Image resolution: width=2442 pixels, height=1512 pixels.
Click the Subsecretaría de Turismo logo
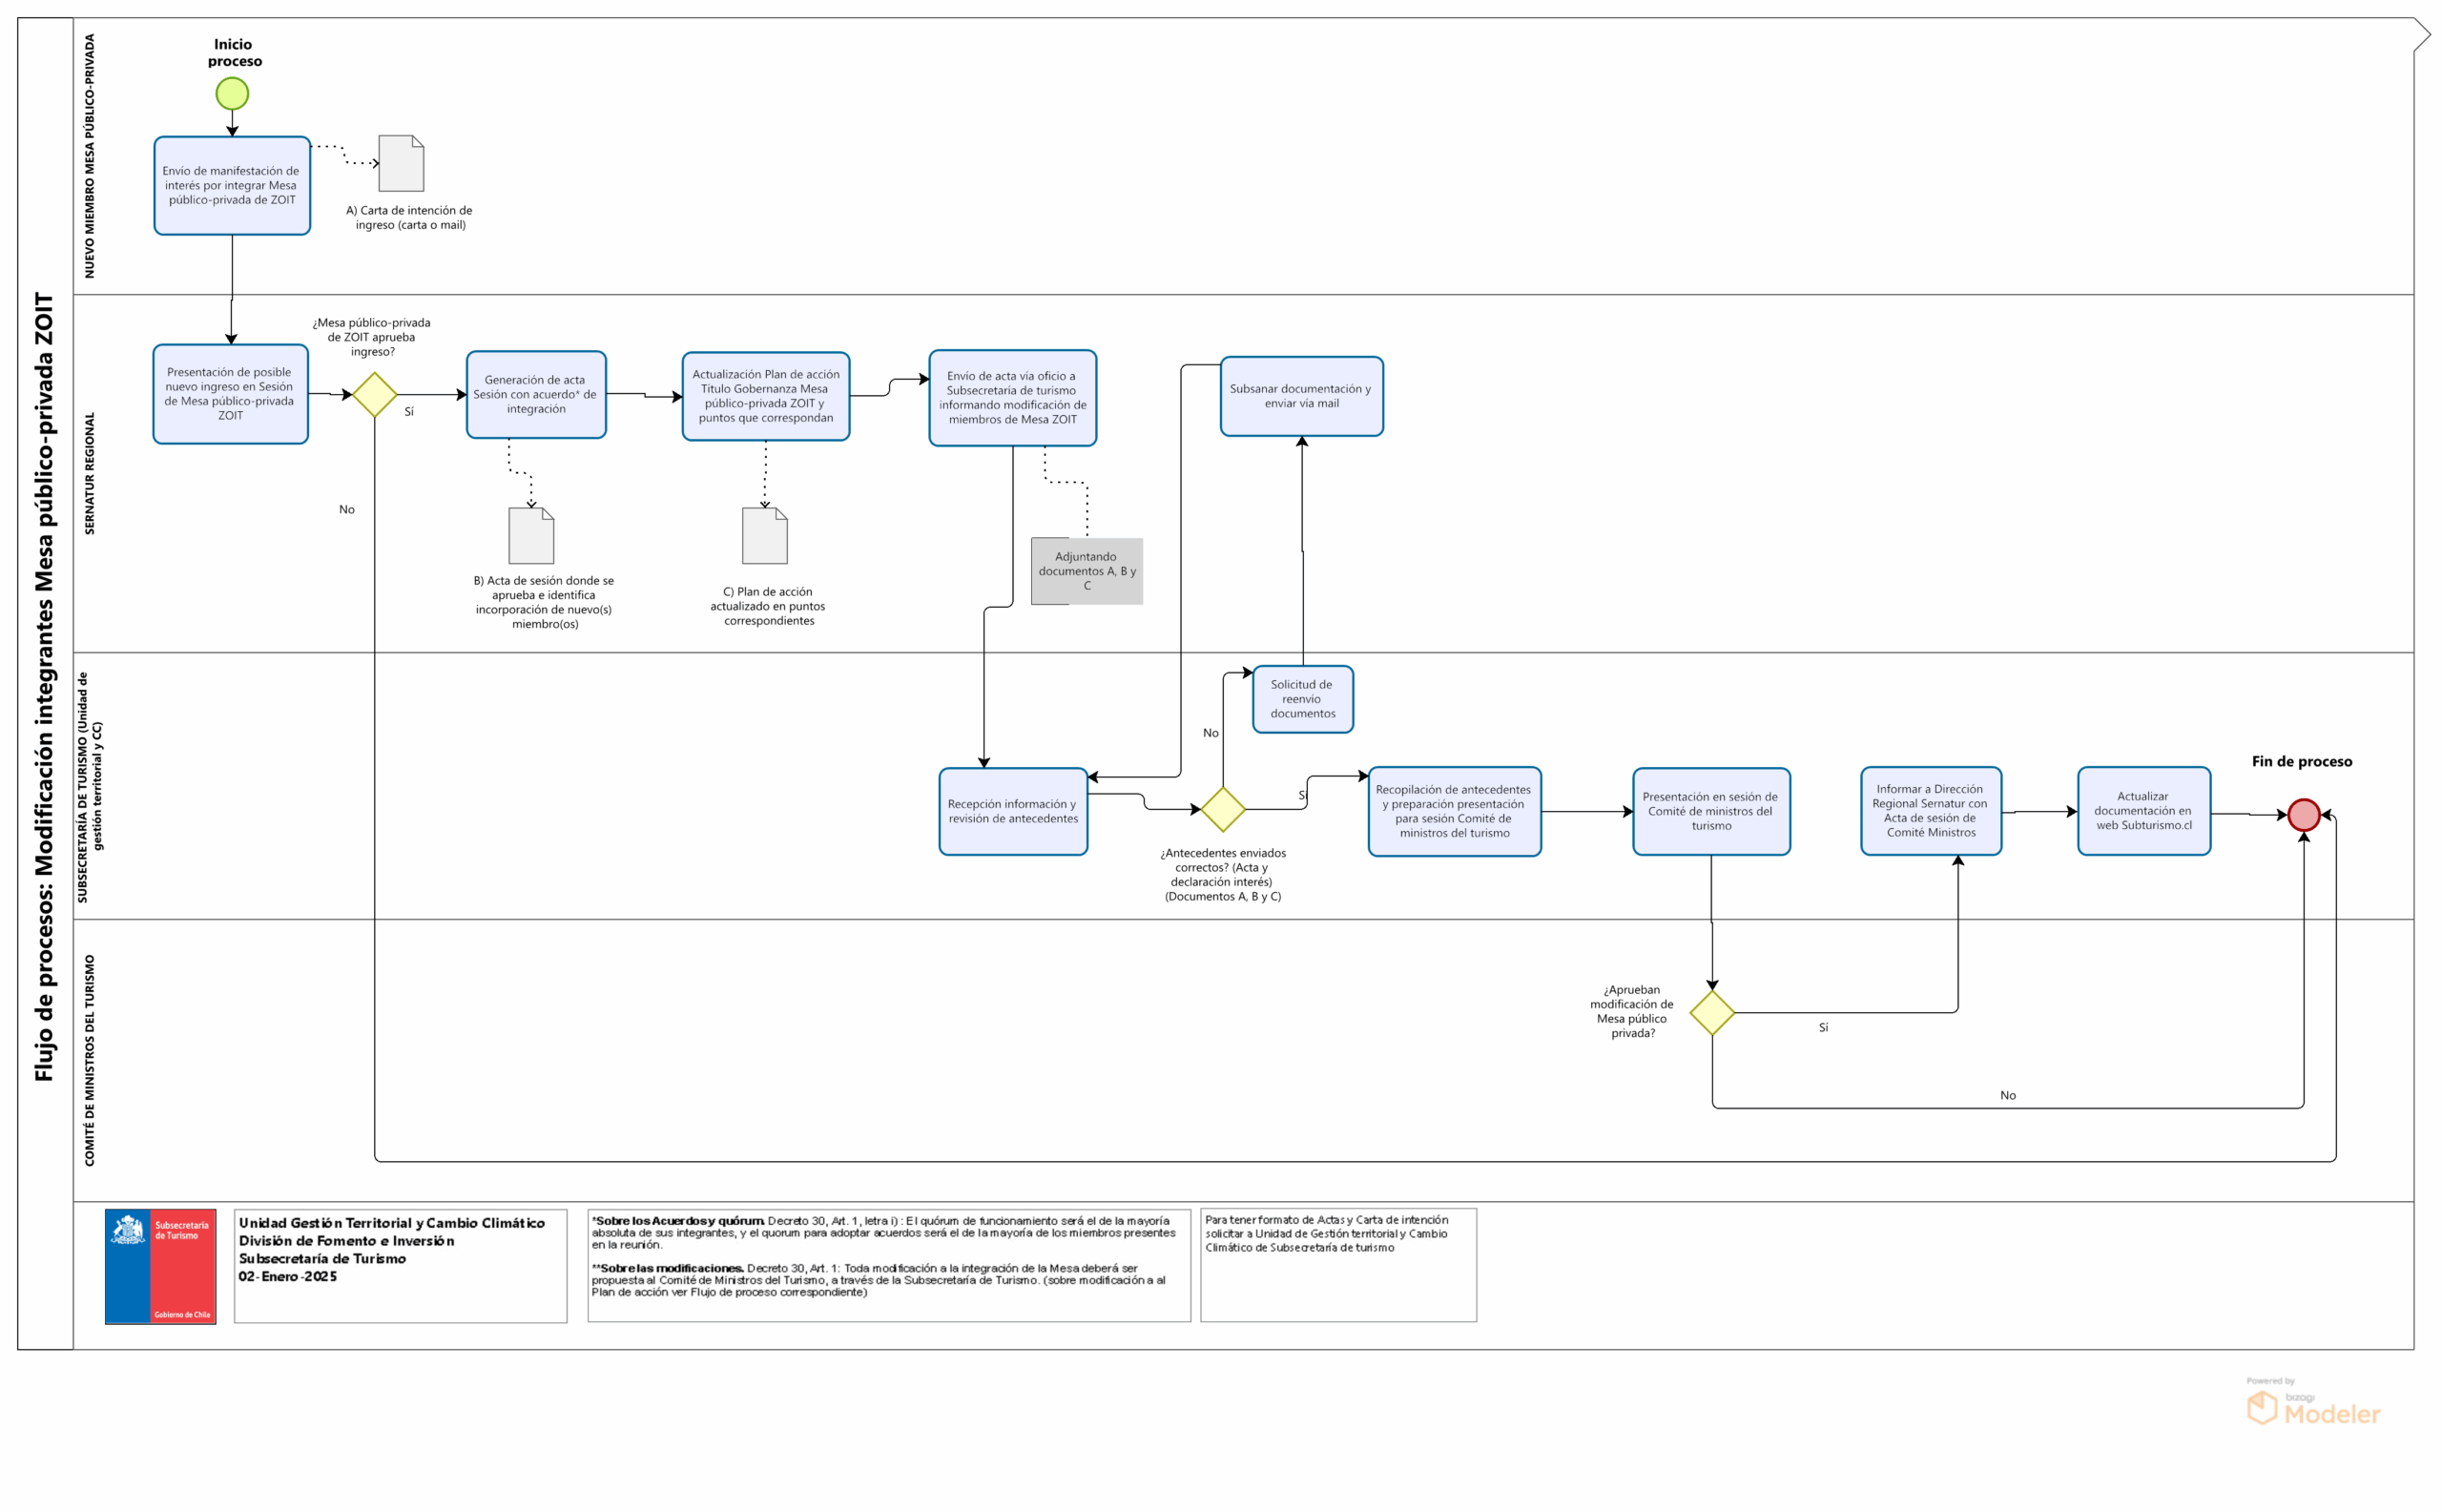click(161, 1266)
